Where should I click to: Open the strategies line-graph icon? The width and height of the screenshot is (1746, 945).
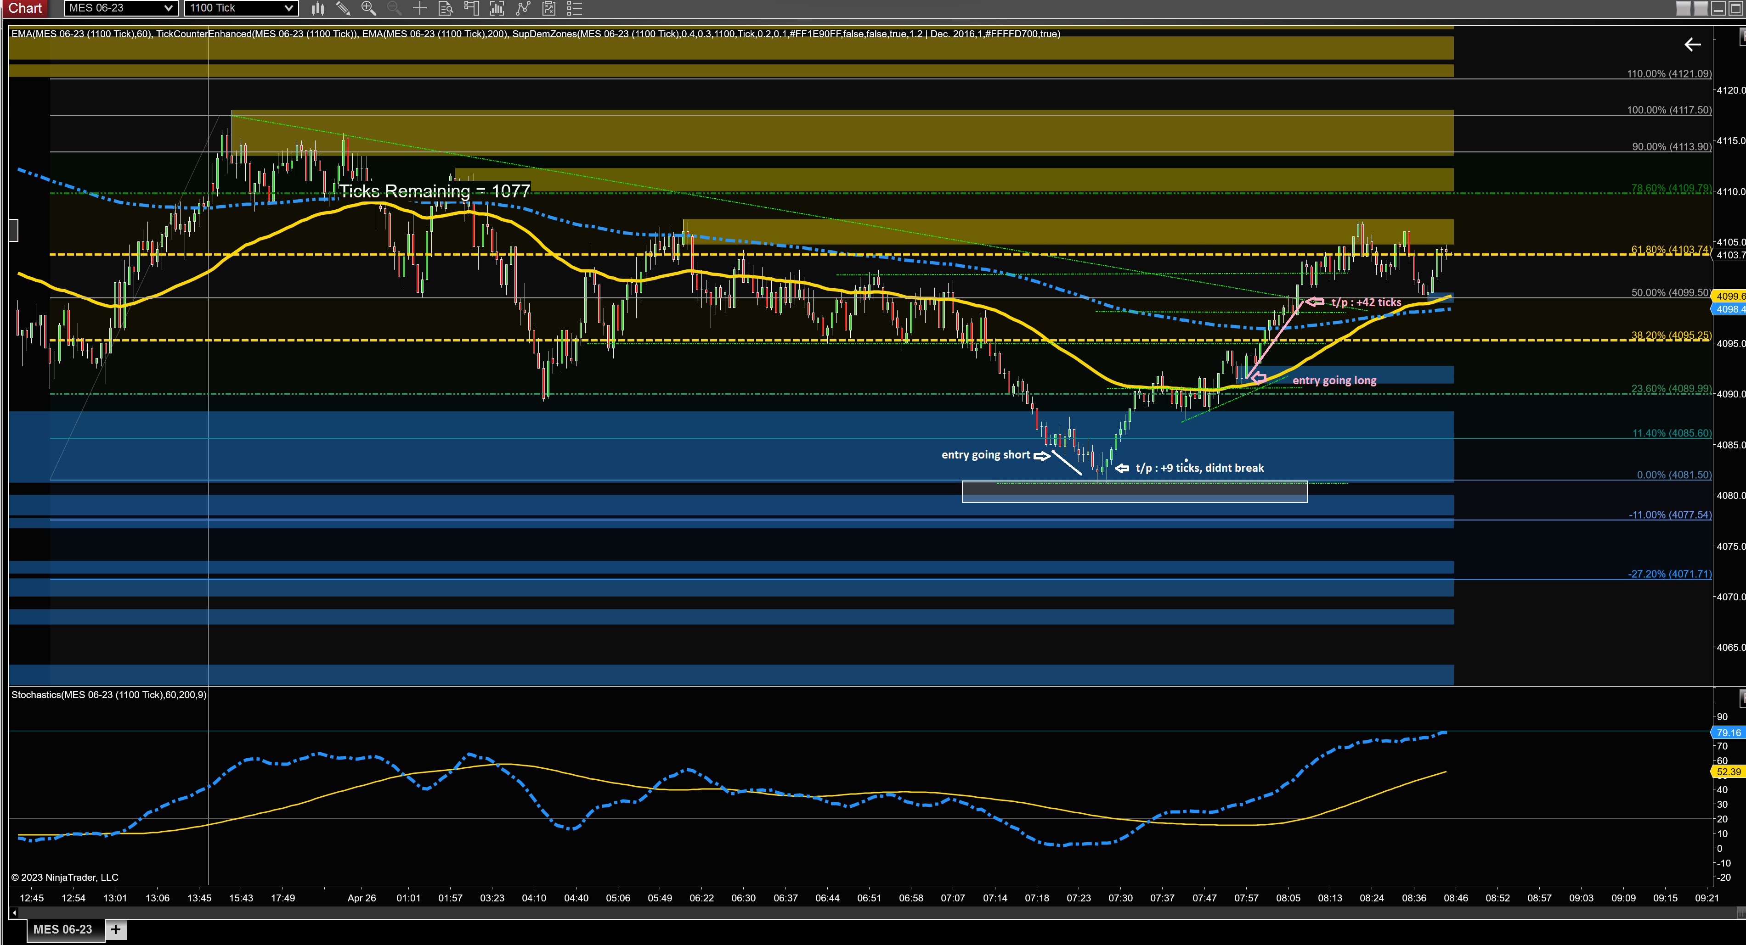(523, 8)
